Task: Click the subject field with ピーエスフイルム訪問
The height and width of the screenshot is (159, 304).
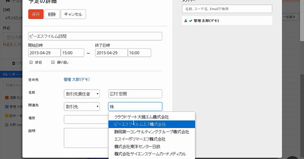Action: tap(95, 36)
